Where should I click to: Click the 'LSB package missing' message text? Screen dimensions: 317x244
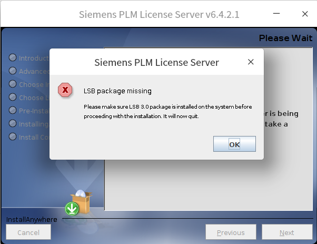[117, 91]
